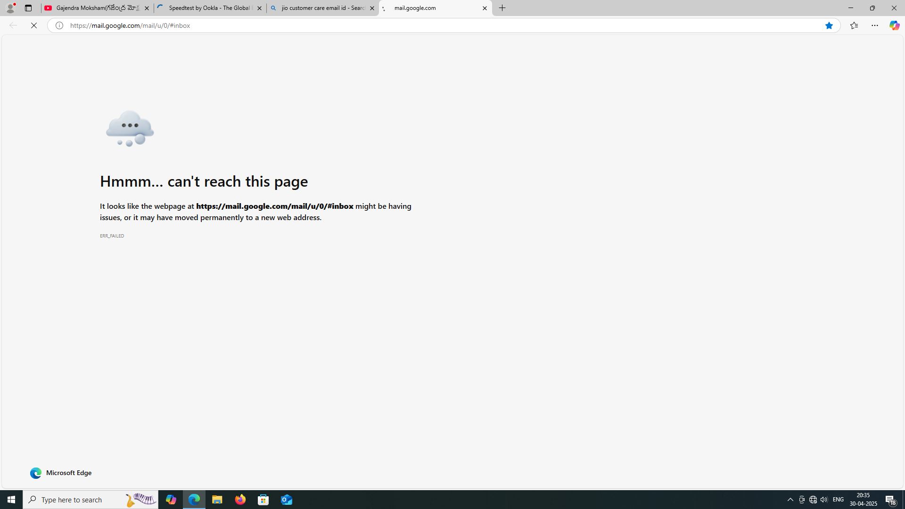Switch to Speedtest by Ookla tab
905x509 pixels.
[x=210, y=8]
